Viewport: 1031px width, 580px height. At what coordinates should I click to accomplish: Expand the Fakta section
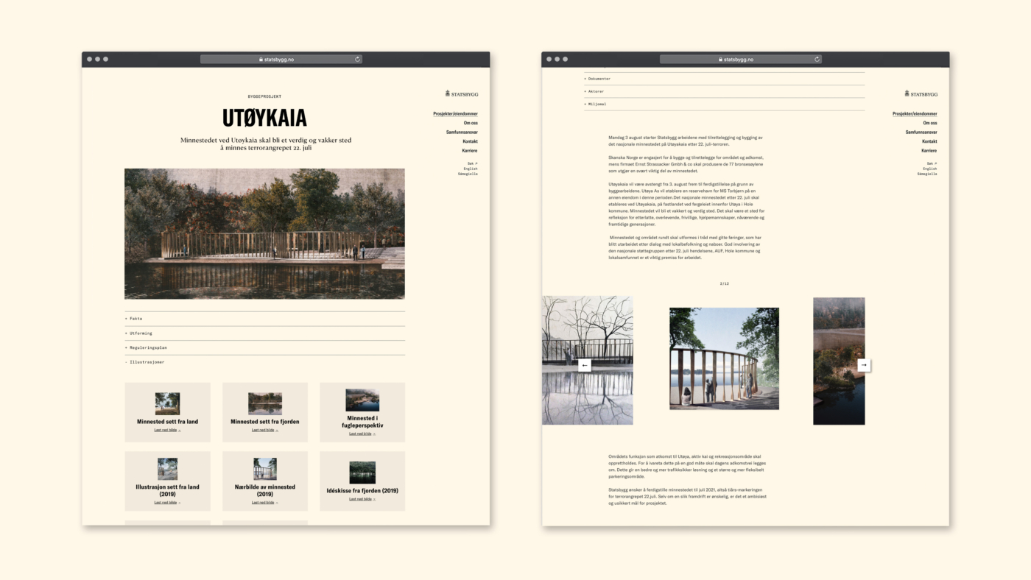click(x=264, y=319)
